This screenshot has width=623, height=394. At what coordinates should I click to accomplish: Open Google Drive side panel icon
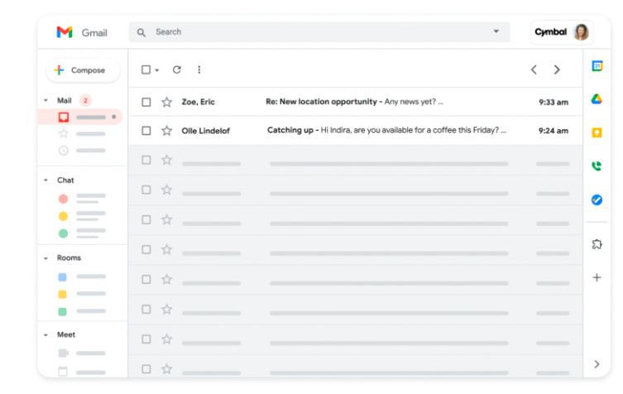pos(597,99)
